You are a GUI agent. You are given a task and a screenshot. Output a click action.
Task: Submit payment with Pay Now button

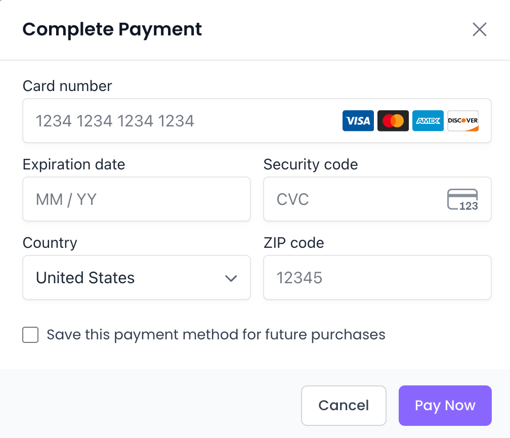[x=445, y=406]
